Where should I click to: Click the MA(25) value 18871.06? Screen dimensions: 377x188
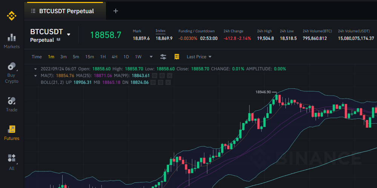103,76
